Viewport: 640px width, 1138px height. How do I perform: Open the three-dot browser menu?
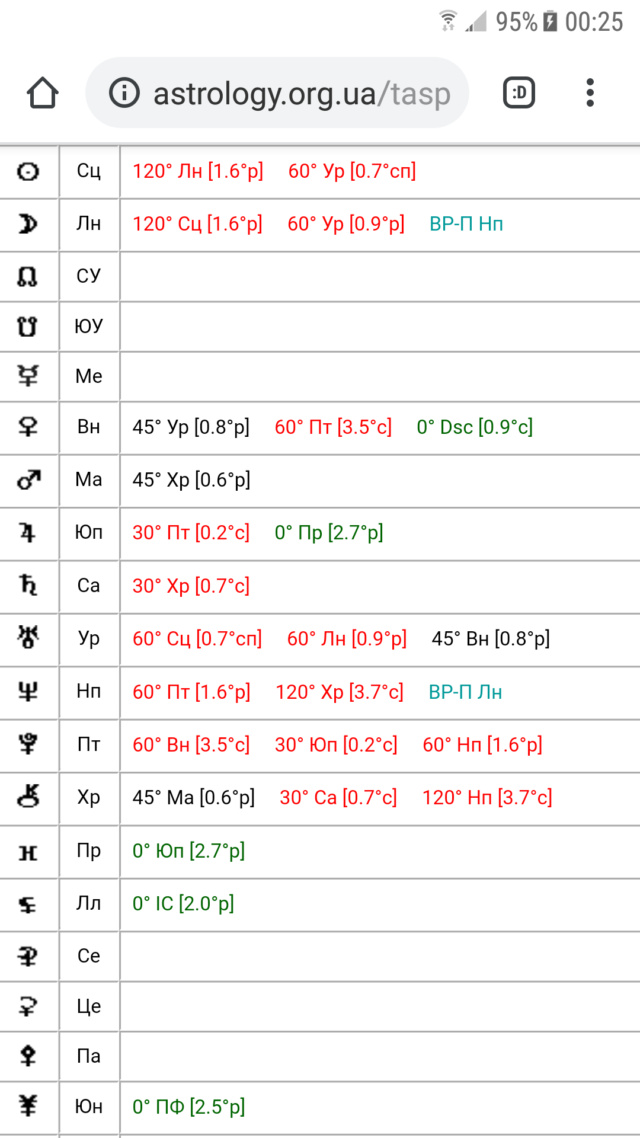tap(590, 93)
